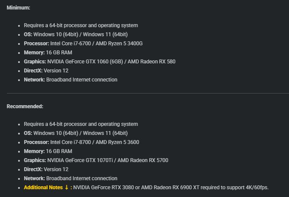Viewport: 289px width, 197px height.
Task: Click first 64-bit processor requirement under Minimum
Action: pyautogui.click(x=81, y=25)
